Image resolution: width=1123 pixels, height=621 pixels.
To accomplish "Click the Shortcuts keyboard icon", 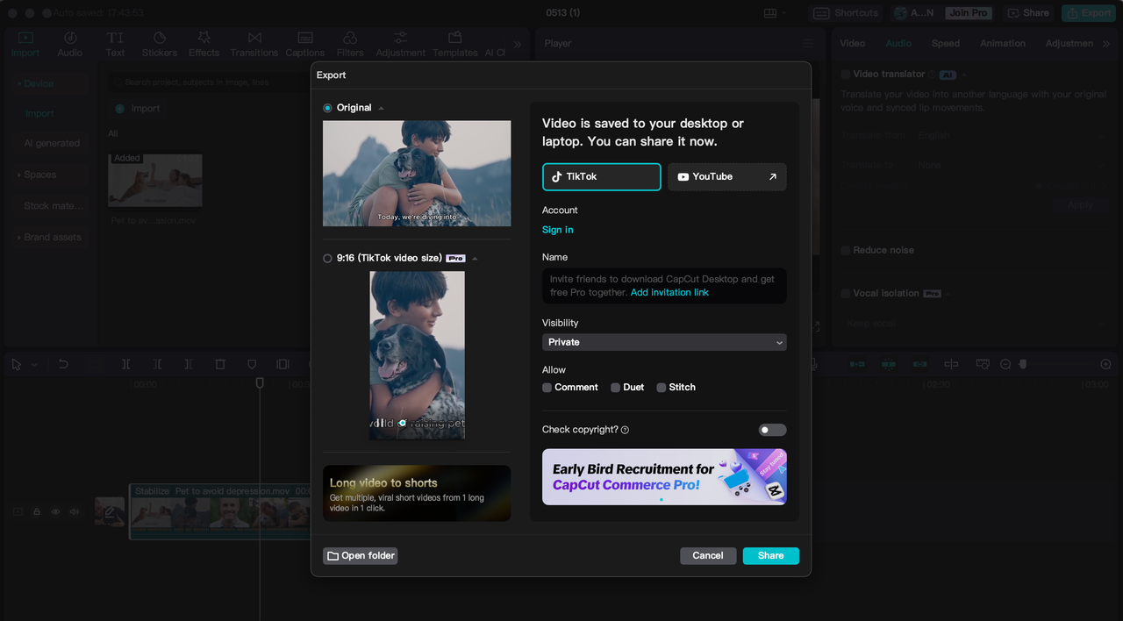I will [x=821, y=13].
